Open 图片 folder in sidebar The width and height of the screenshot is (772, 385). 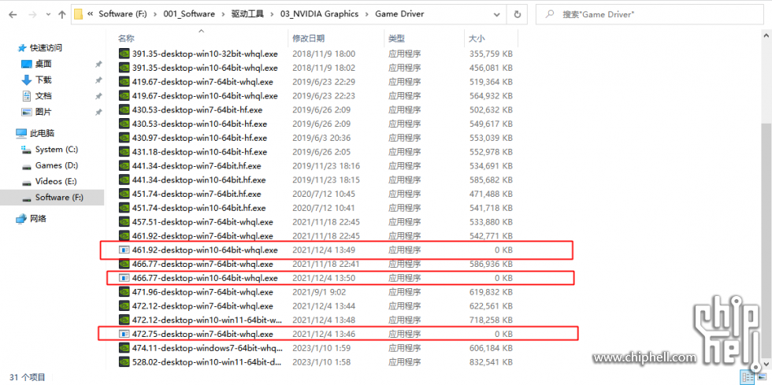point(43,112)
